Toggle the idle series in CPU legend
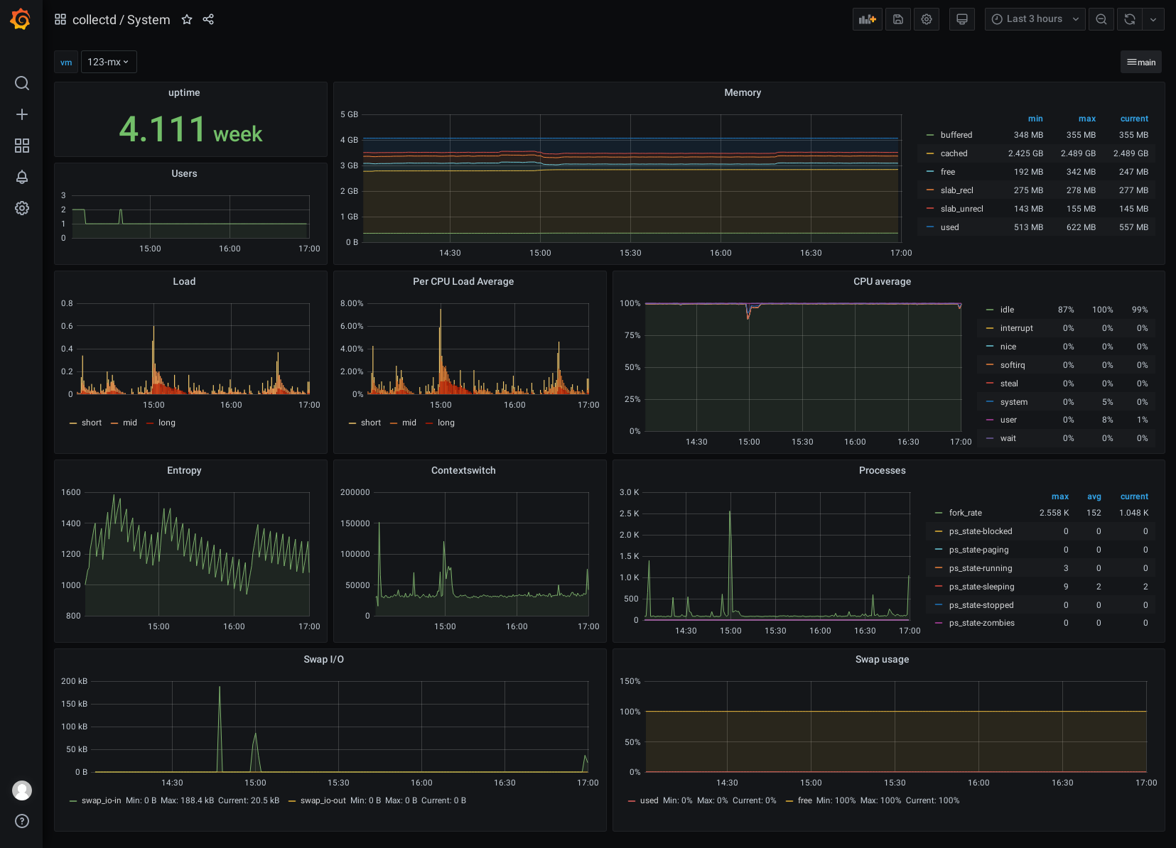This screenshot has height=848, width=1176. point(1007,310)
